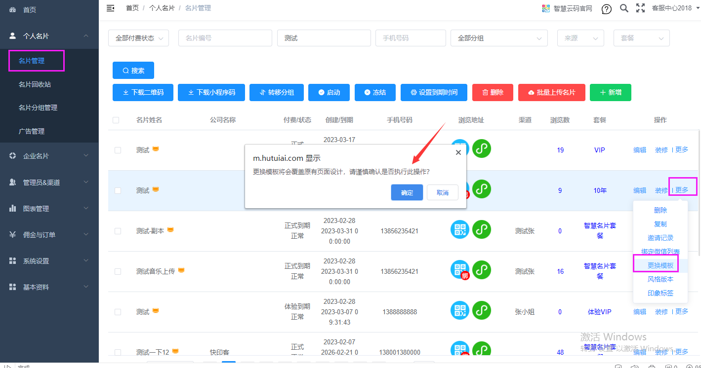Confirm the dialog with 确定 button
The width and height of the screenshot is (701, 368).
[x=407, y=192]
